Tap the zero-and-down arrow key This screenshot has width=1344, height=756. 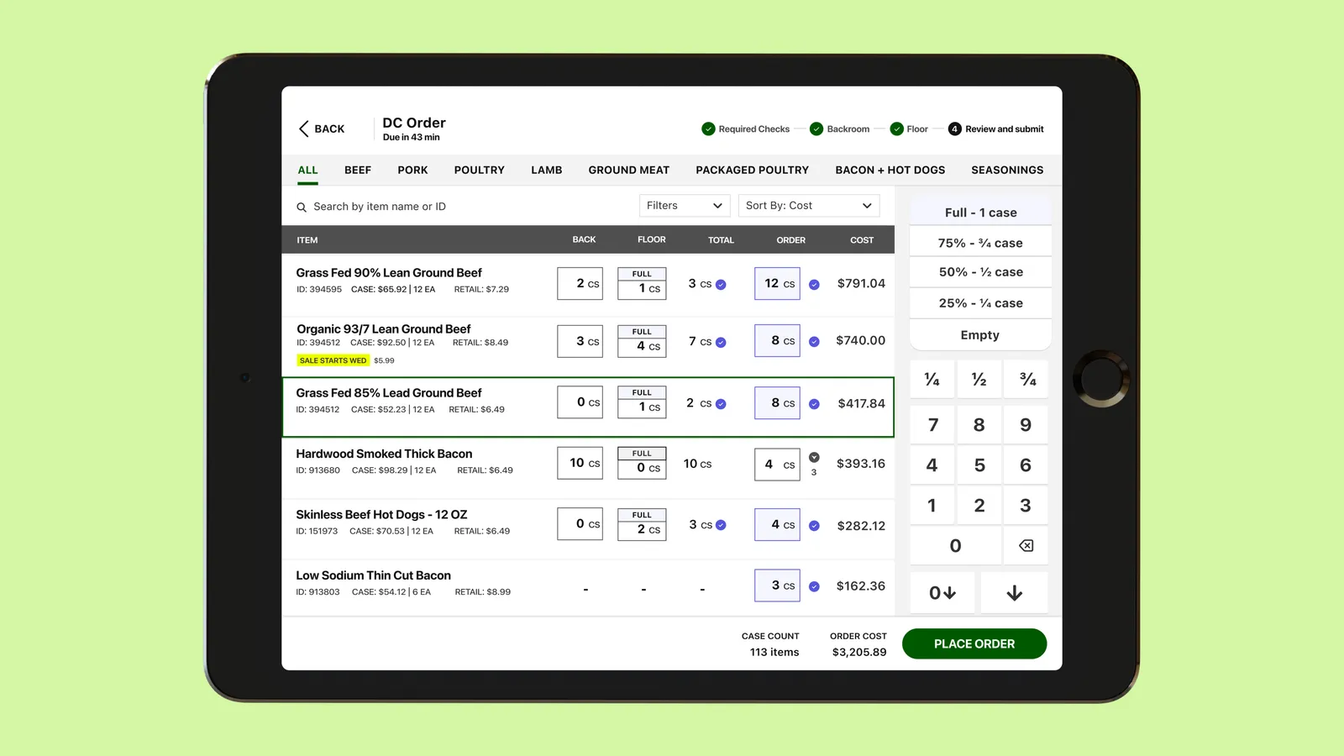(942, 593)
